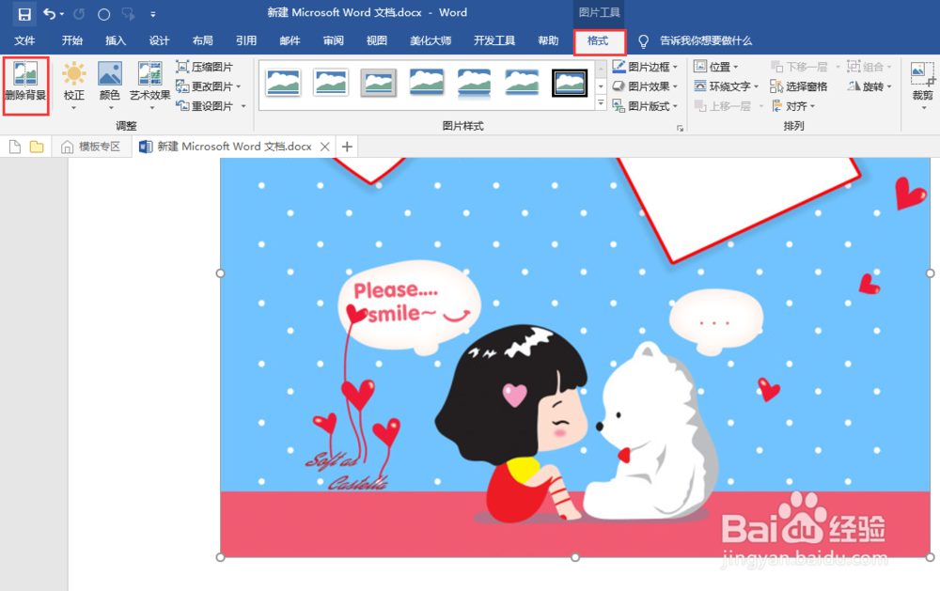
Task: Click Compress Pictures (压缩图片)
Action: 204,67
